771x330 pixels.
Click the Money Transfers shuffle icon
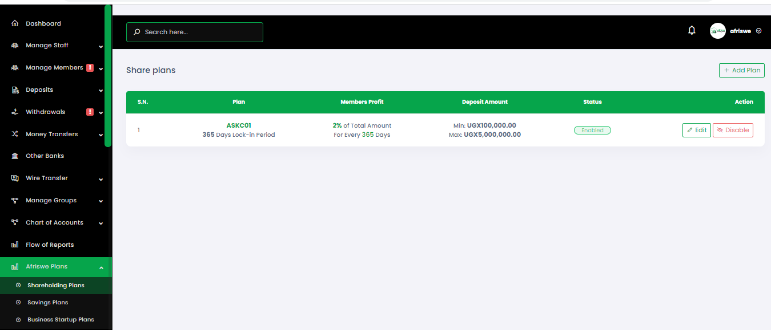(15, 135)
